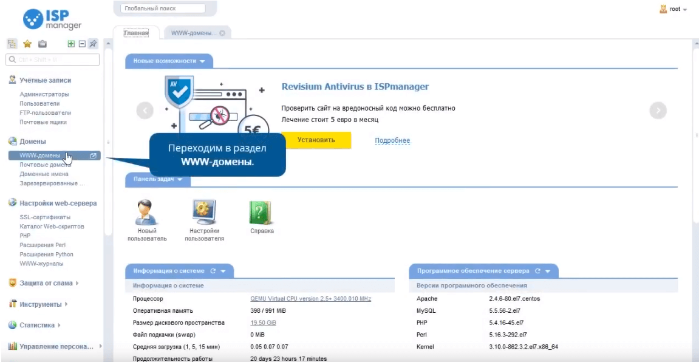
Task: Click the QEMU Virtual CPU link
Action: [x=311, y=299]
